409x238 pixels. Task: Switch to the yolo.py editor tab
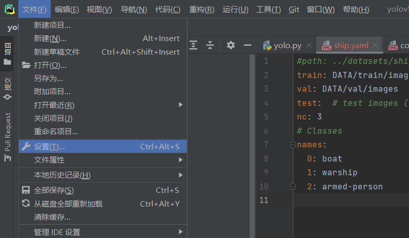pos(287,46)
